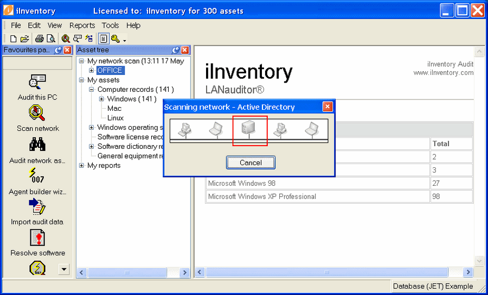Image resolution: width=488 pixels, height=295 pixels.
Task: Click the Total column header
Action: point(451,144)
